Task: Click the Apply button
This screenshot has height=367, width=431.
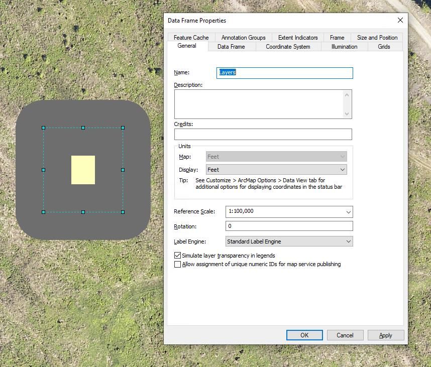Action: [386, 335]
